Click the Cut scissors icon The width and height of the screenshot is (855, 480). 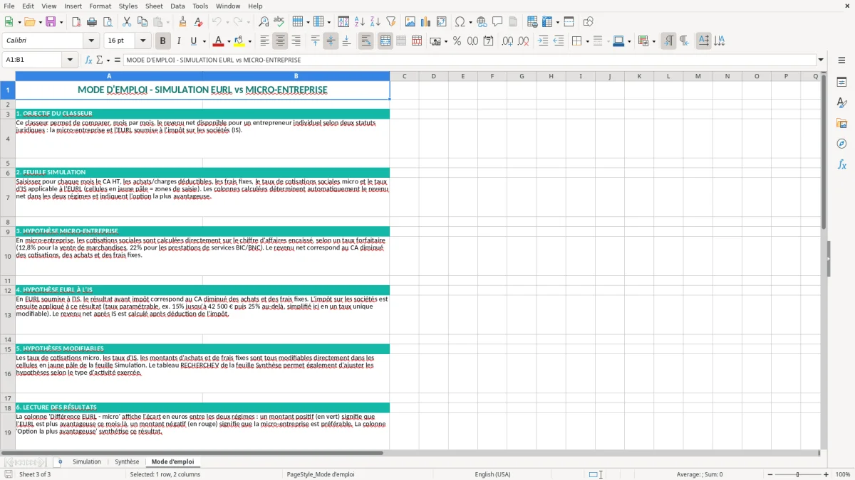127,22
